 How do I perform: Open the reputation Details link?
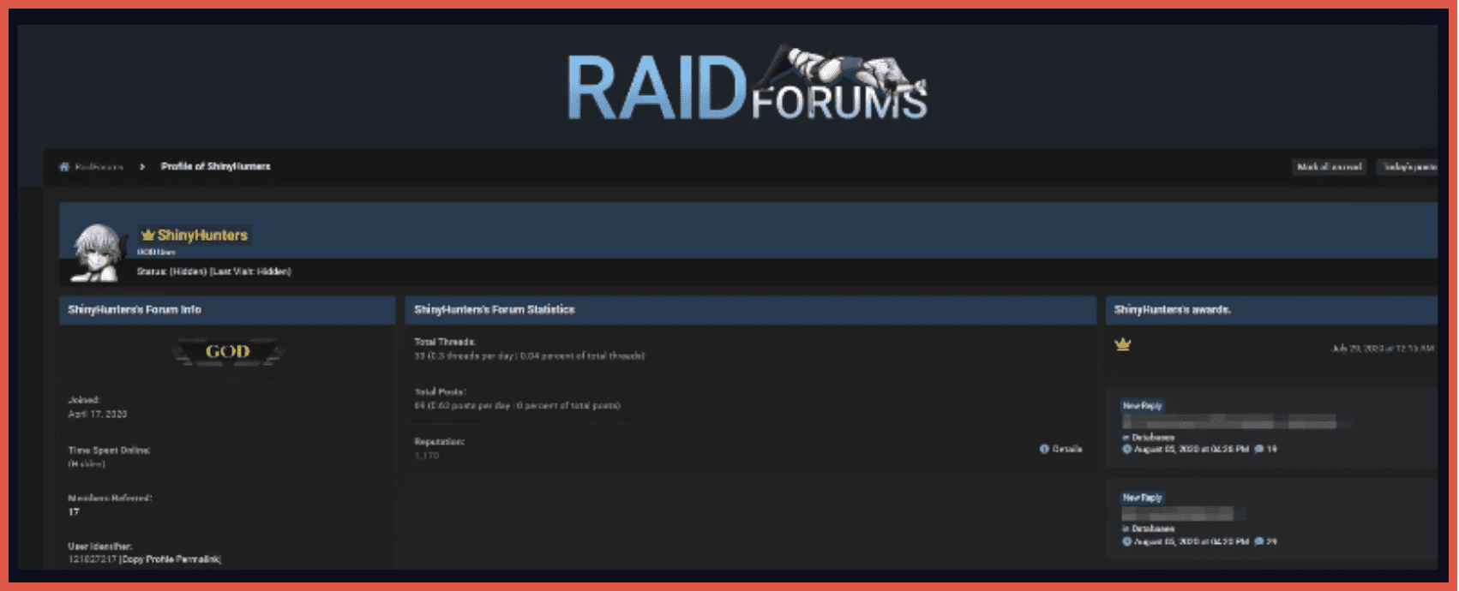tap(1067, 449)
